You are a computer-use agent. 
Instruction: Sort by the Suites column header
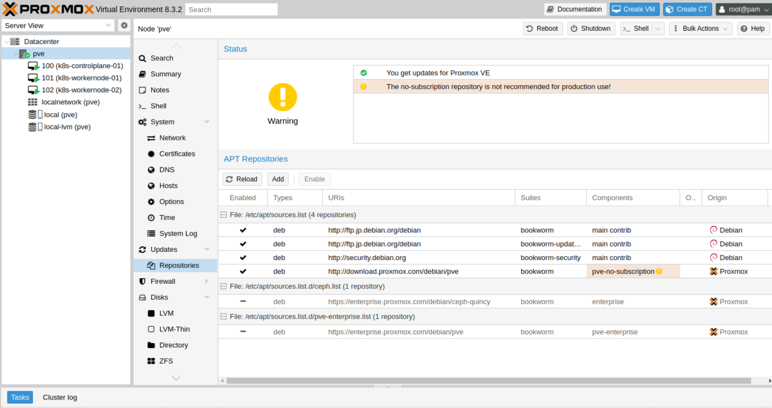(x=551, y=198)
